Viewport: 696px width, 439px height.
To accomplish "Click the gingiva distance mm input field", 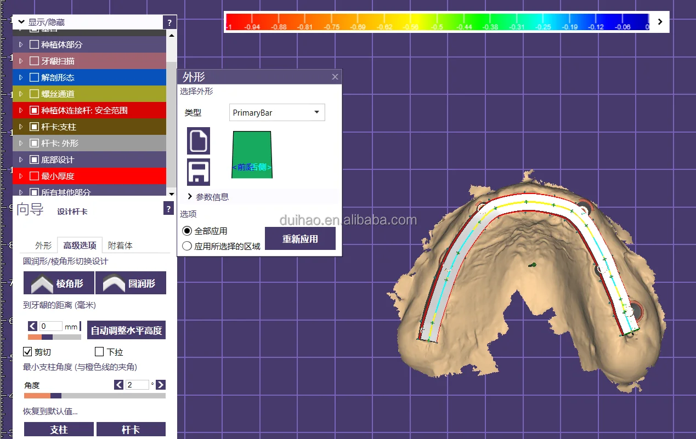I will [51, 326].
